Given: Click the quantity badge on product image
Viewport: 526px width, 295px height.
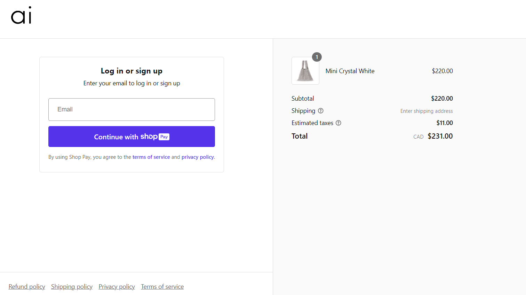Looking at the screenshot, I should click(317, 57).
